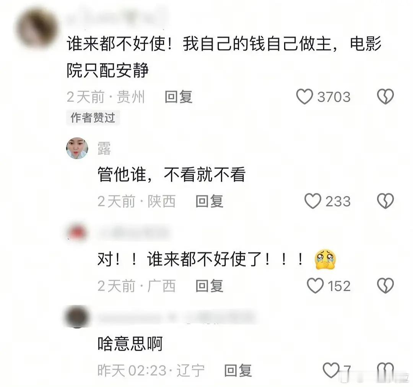Like the comment with 3703 likes
Image resolution: width=413 pixels, height=387 pixels.
point(304,97)
